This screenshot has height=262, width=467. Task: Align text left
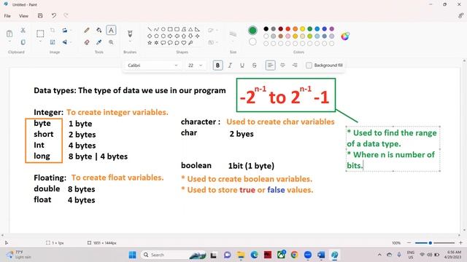(270, 65)
